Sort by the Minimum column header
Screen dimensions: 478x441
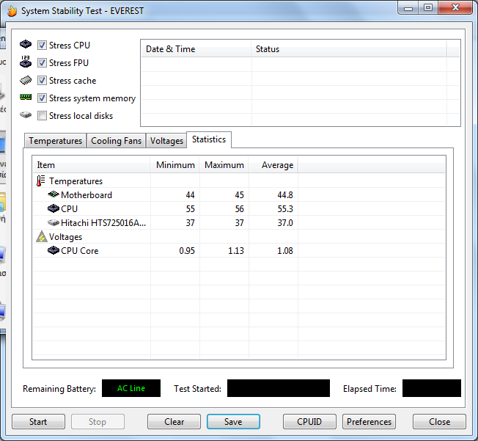(x=174, y=165)
